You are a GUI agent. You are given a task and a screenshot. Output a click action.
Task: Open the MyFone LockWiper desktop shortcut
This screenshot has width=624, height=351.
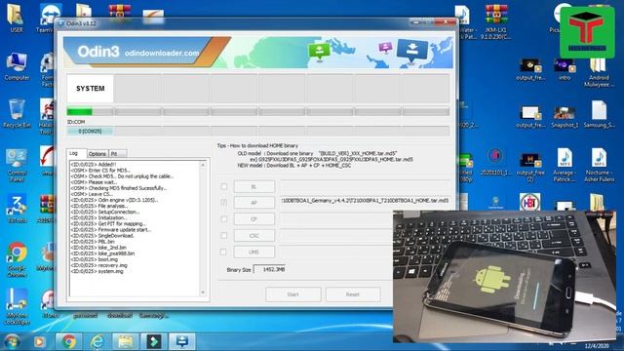(17, 306)
